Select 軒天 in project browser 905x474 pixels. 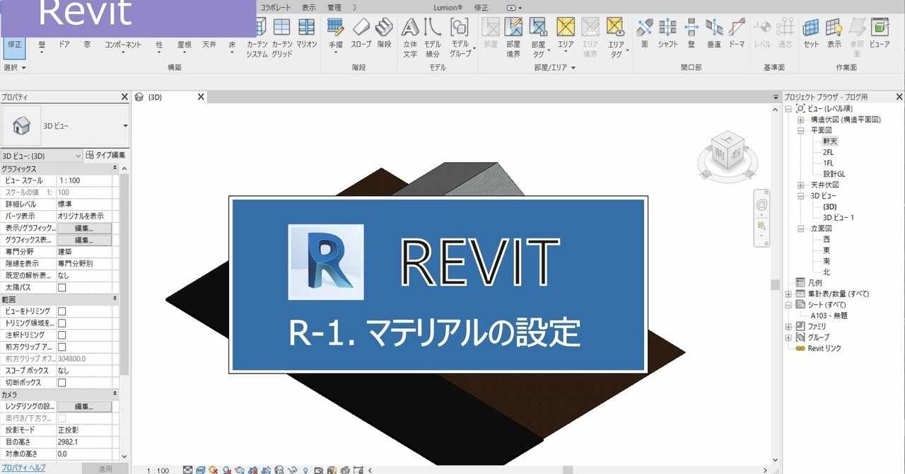830,141
